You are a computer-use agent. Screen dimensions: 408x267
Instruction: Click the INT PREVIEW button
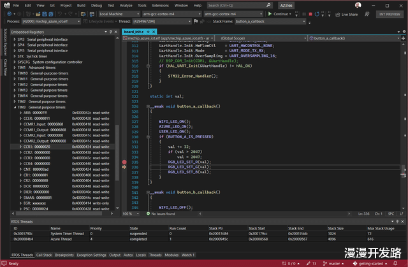[x=390, y=14]
